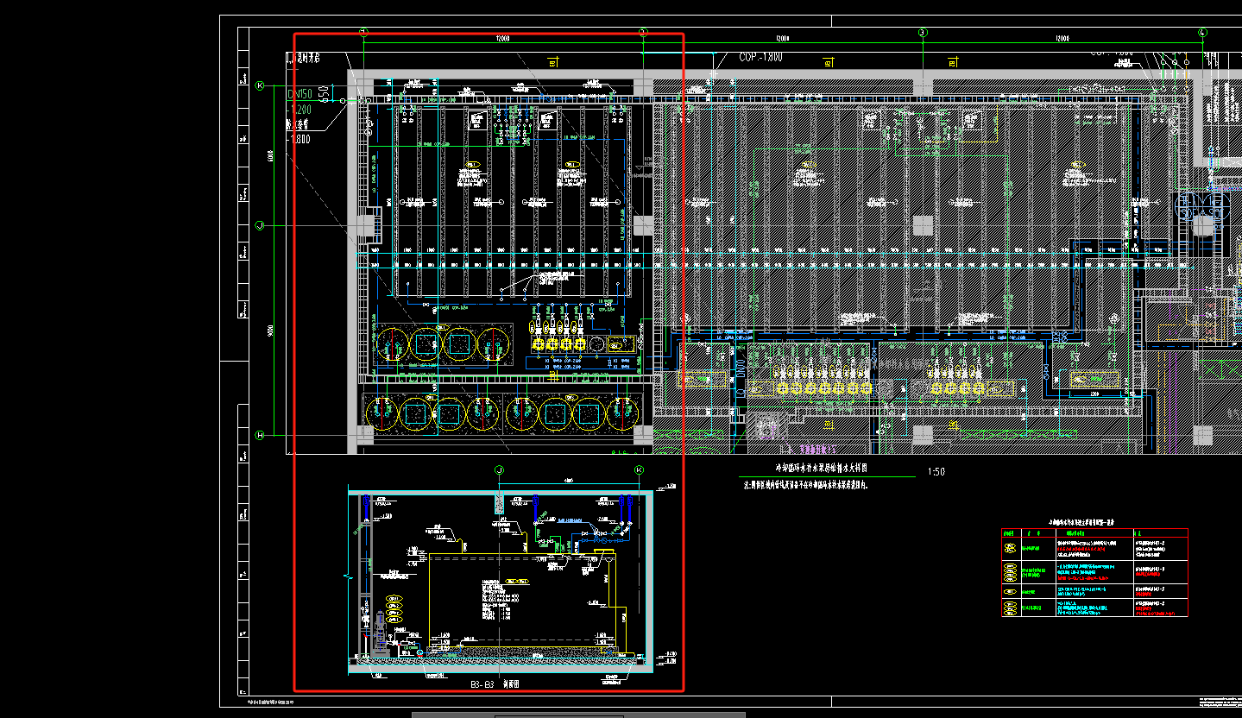Click the horizontal scrollbar at the bottom

[x=578, y=715]
